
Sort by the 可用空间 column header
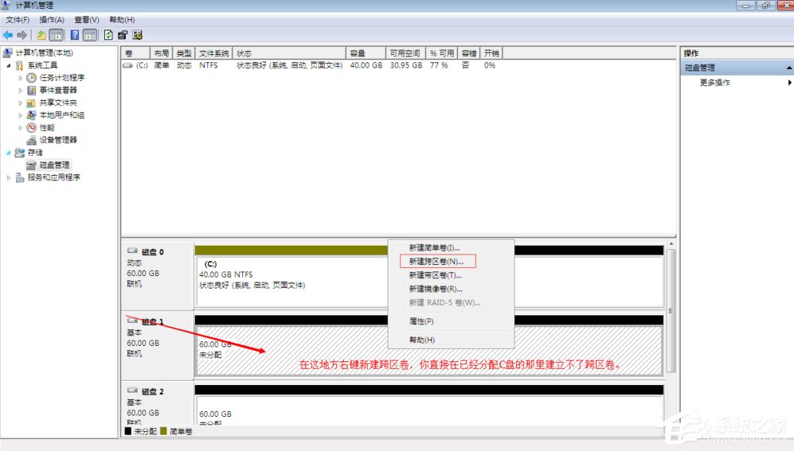405,53
